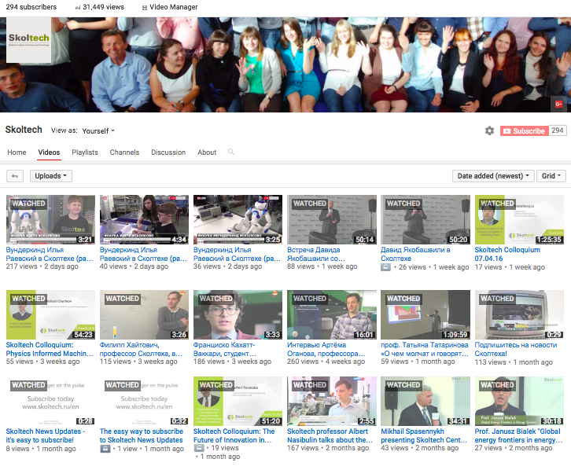Image resolution: width=571 pixels, height=470 pixels.
Task: Play the 34:31 Spasennykh video thumbnail
Action: (425, 401)
